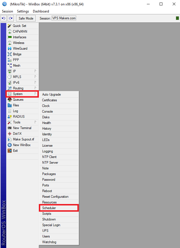Click the Interfaces icon in sidebar
This screenshot has height=248, width=180.
point(10,37)
